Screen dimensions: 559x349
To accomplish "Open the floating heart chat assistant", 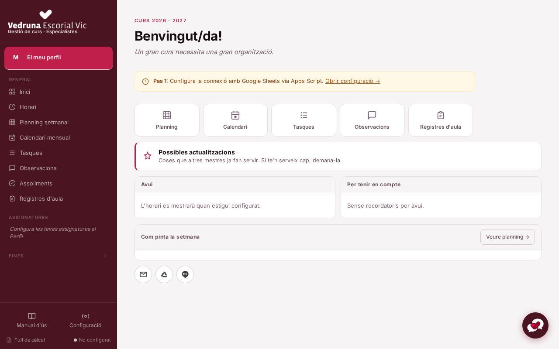I will [x=535, y=325].
